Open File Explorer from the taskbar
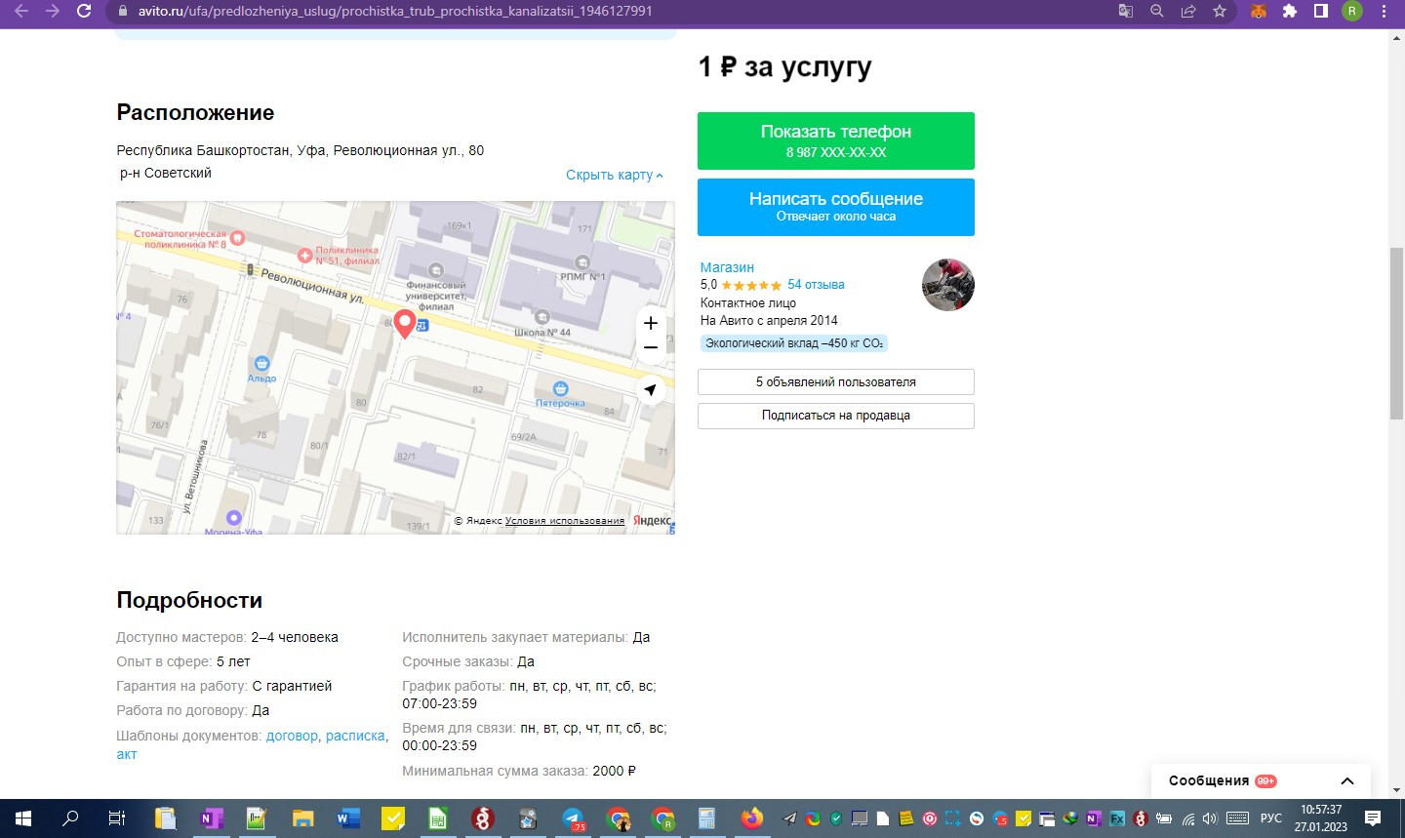Screen dimensions: 1405x838 pos(302,818)
